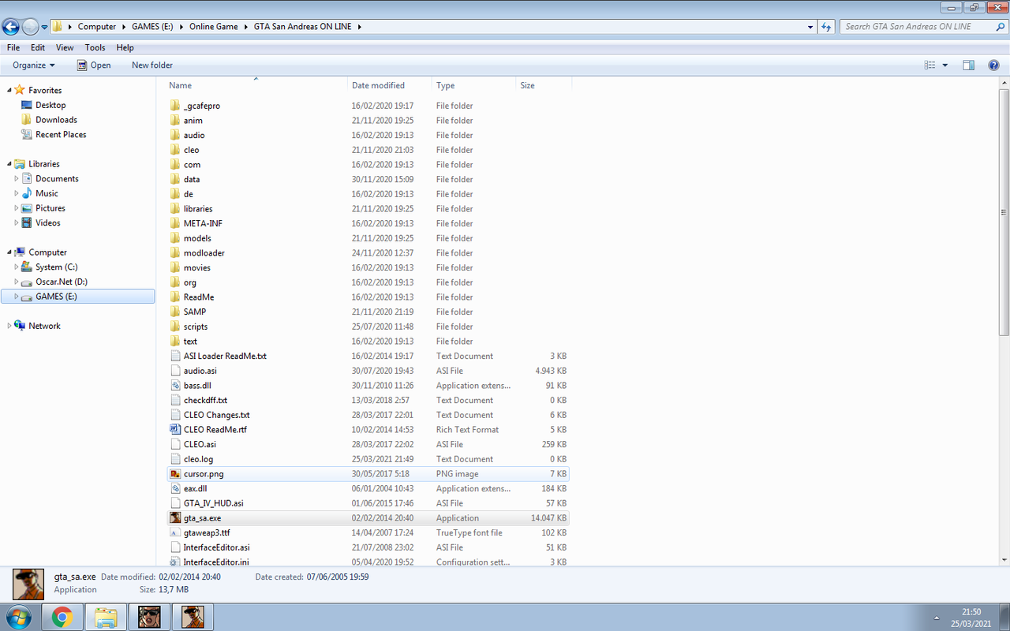Screen dimensions: 1010x631
Task: Sort by the Type column header
Action: pos(473,85)
